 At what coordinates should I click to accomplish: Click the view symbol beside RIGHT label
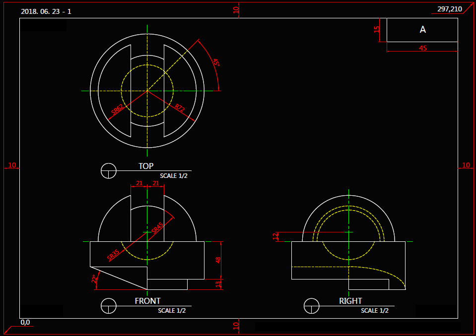tap(311, 306)
